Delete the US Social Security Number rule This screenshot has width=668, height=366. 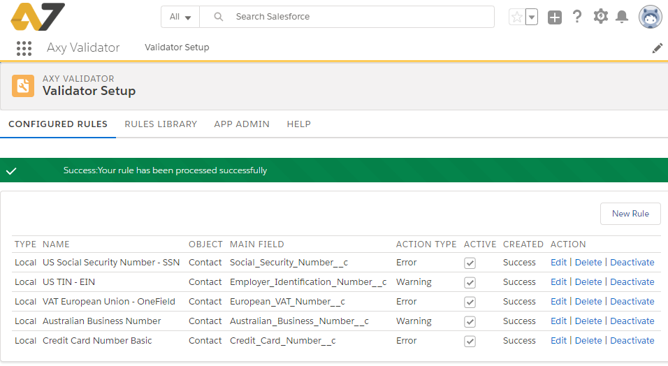point(588,263)
